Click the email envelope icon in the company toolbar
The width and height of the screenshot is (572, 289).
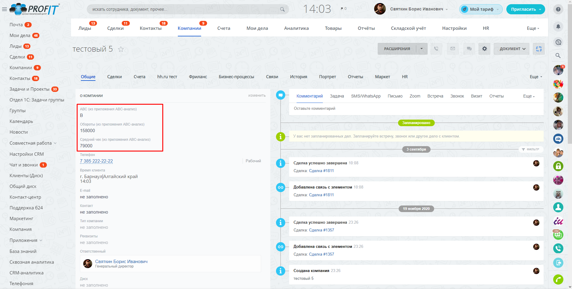pyautogui.click(x=453, y=49)
